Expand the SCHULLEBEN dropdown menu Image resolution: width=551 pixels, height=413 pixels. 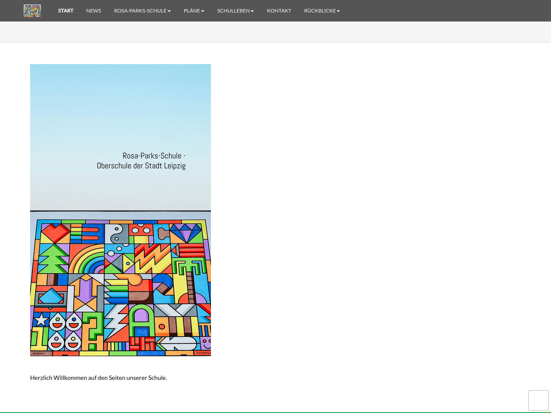click(x=233, y=11)
